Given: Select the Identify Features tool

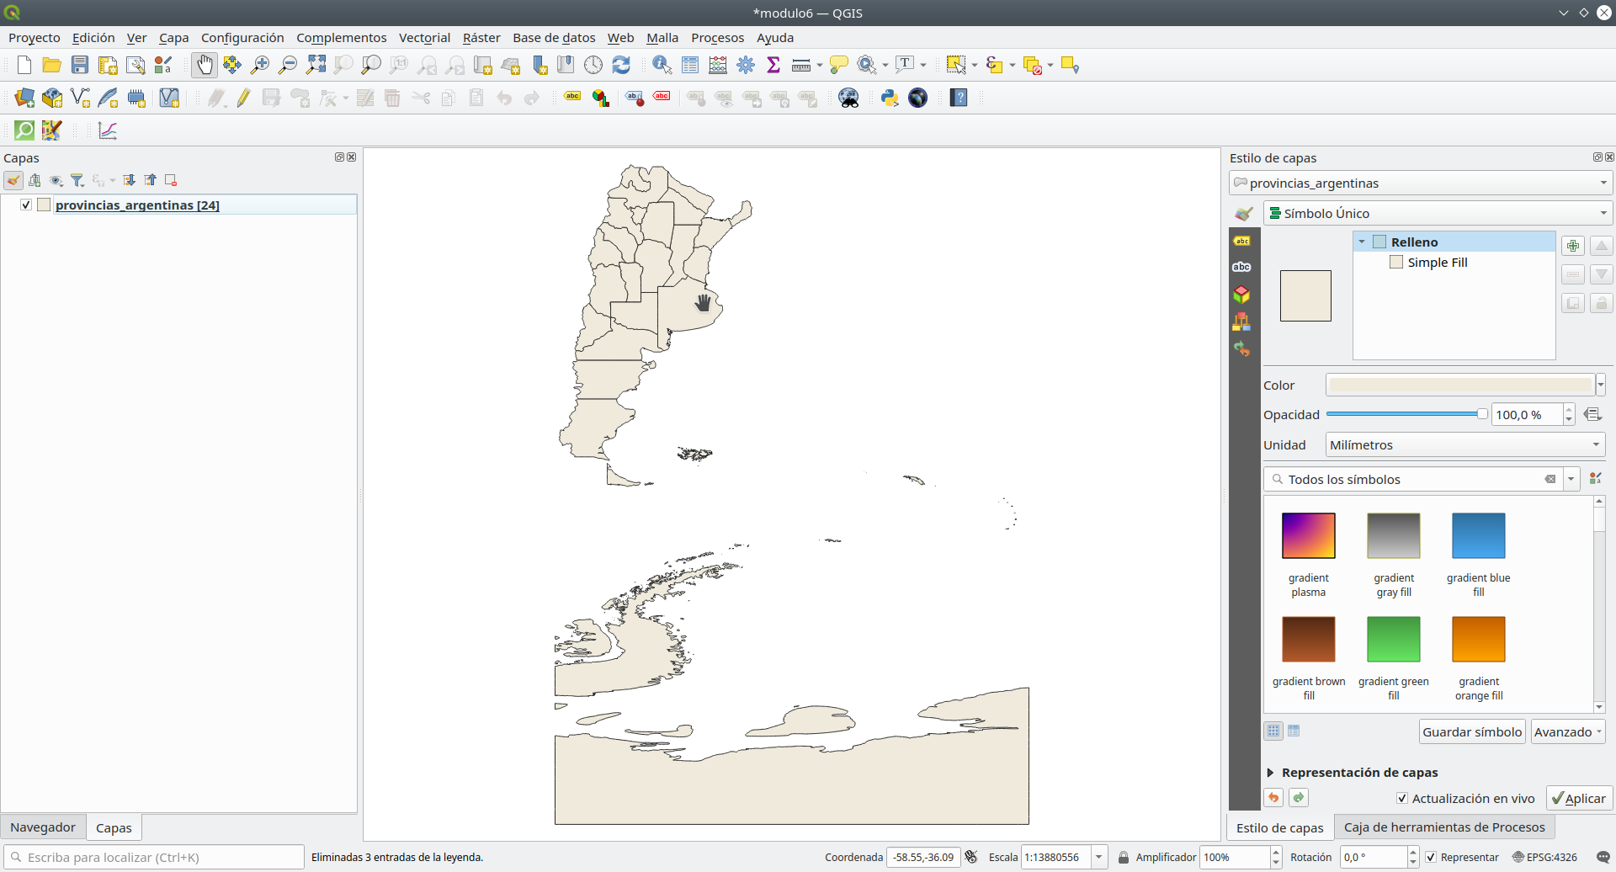Looking at the screenshot, I should coord(662,65).
